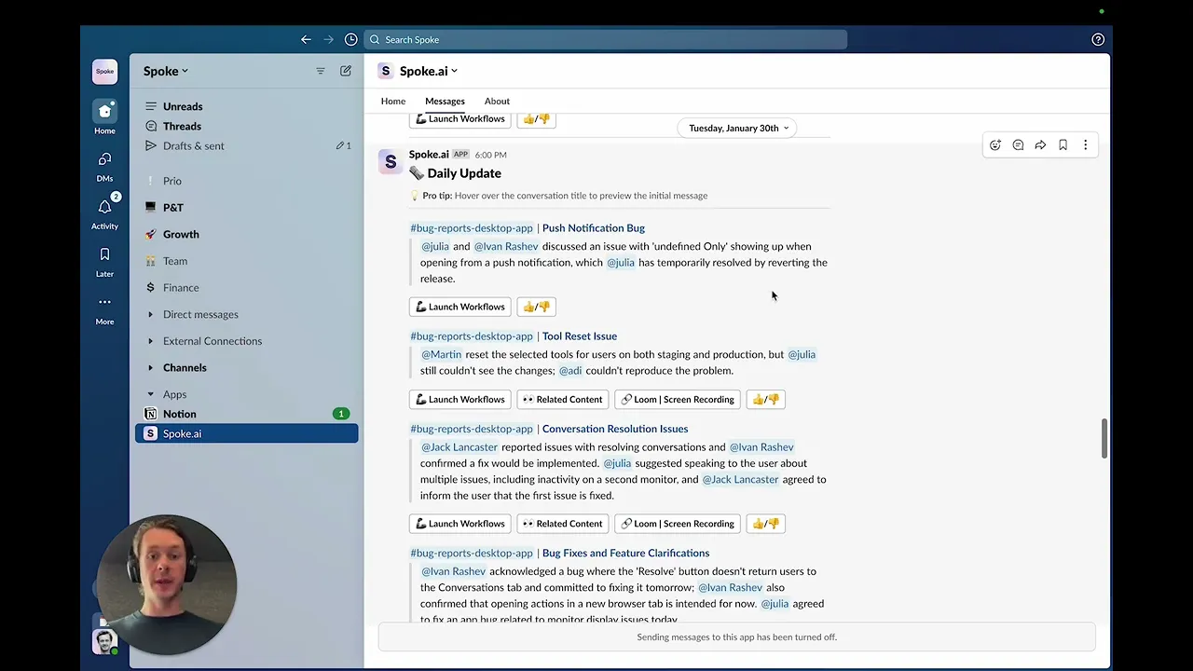This screenshot has width=1193, height=671.
Task: Open Related Content for Tool Reset Issue
Action: click(562, 399)
